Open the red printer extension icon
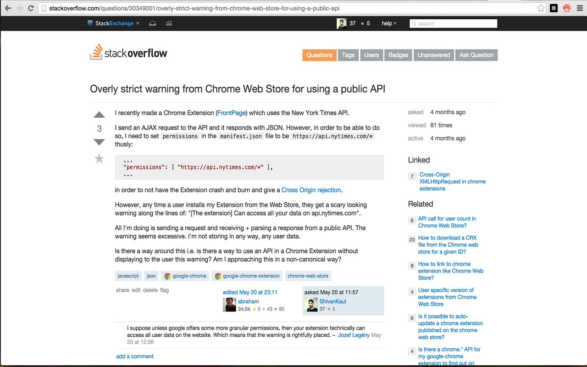Image resolution: width=587 pixels, height=367 pixels. point(567,8)
